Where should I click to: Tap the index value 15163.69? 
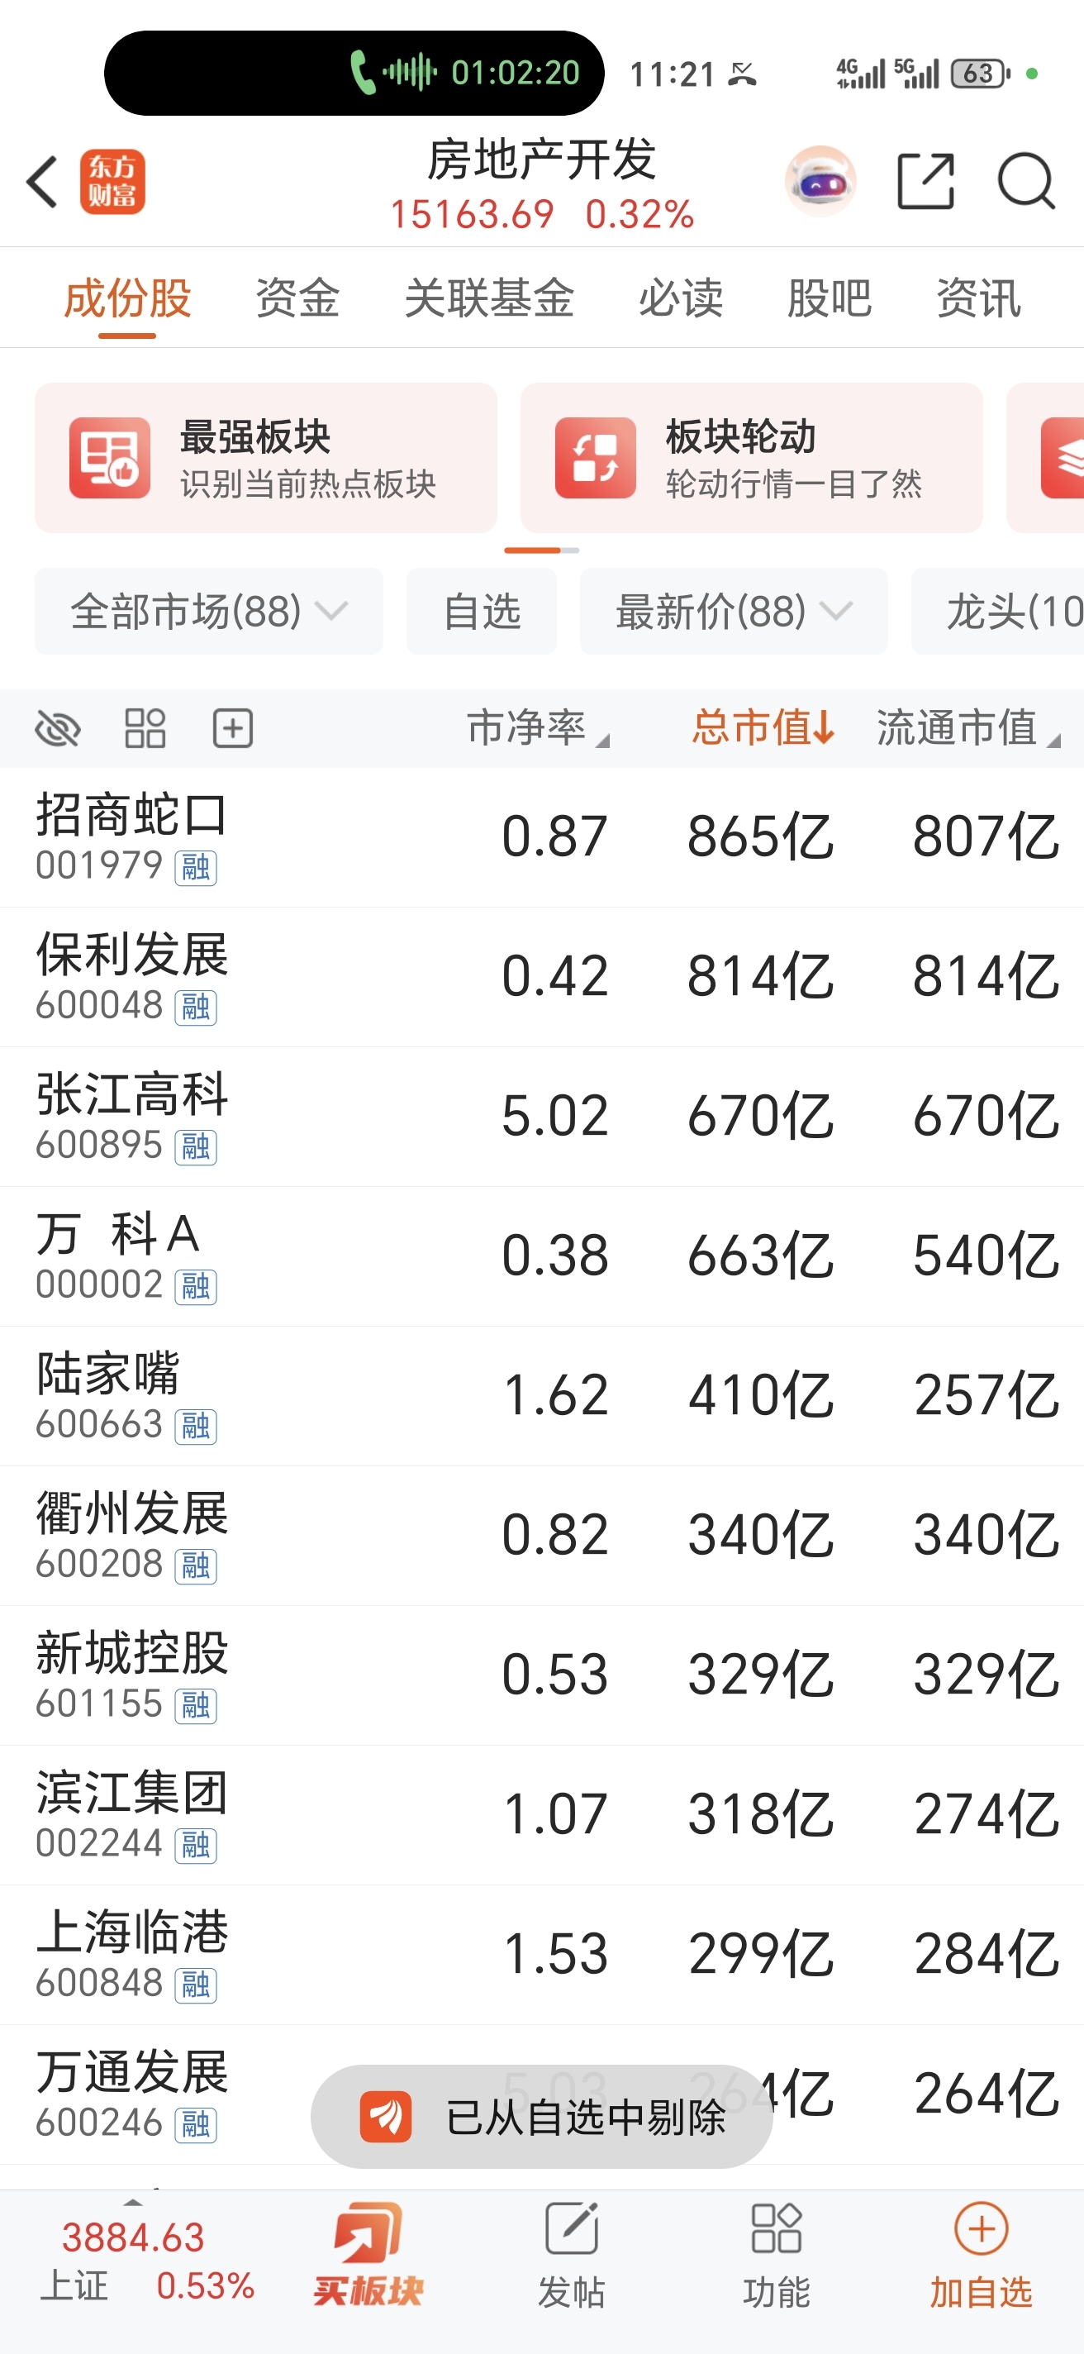click(472, 215)
